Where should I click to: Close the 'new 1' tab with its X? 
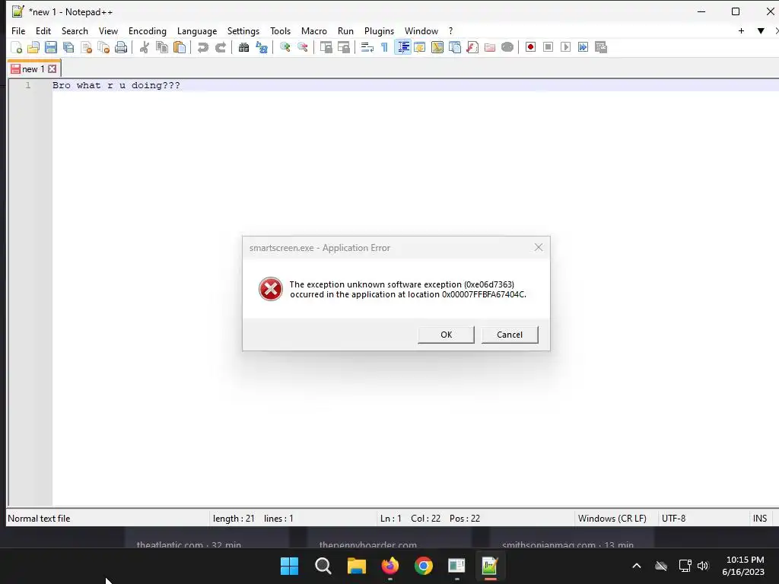point(52,69)
